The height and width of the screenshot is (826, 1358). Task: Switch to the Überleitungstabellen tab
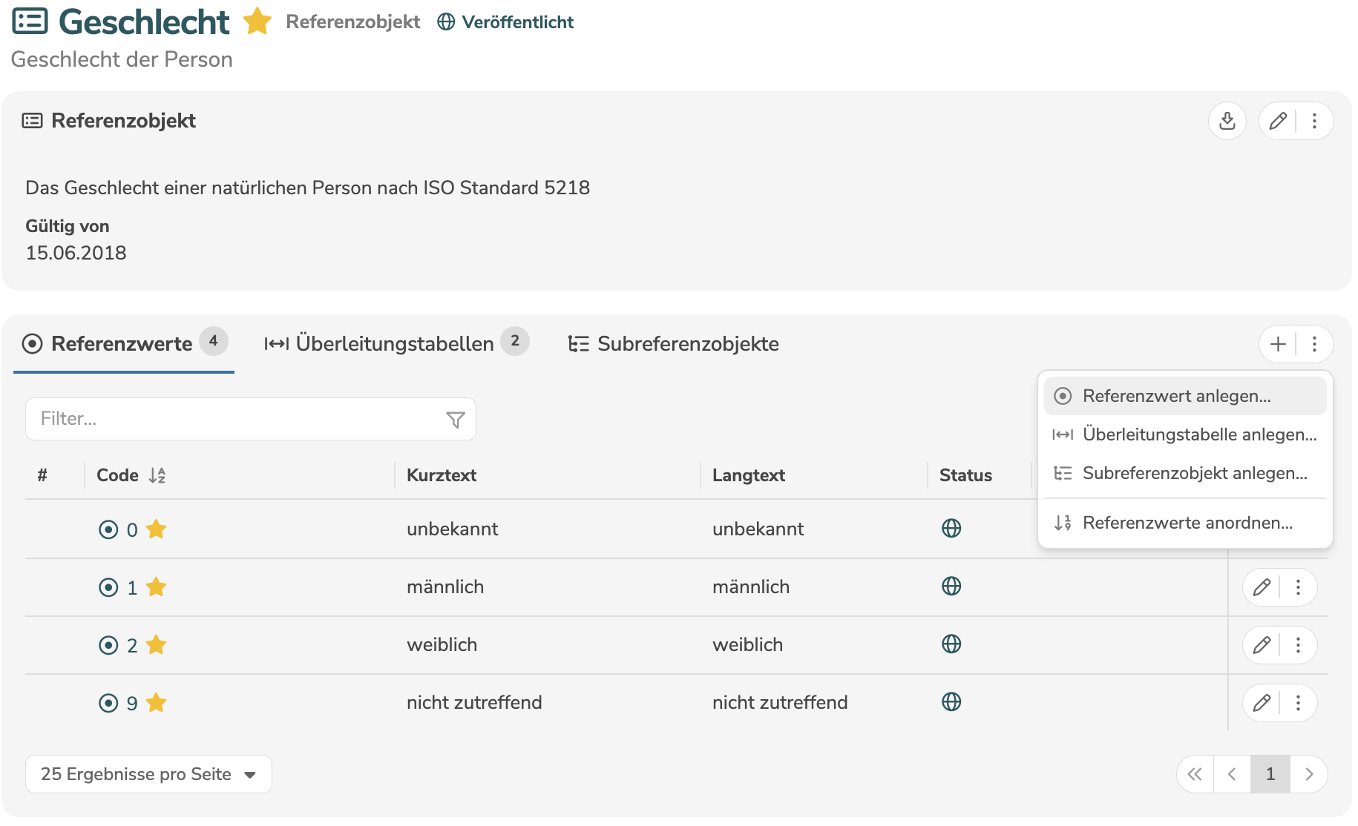click(x=395, y=344)
